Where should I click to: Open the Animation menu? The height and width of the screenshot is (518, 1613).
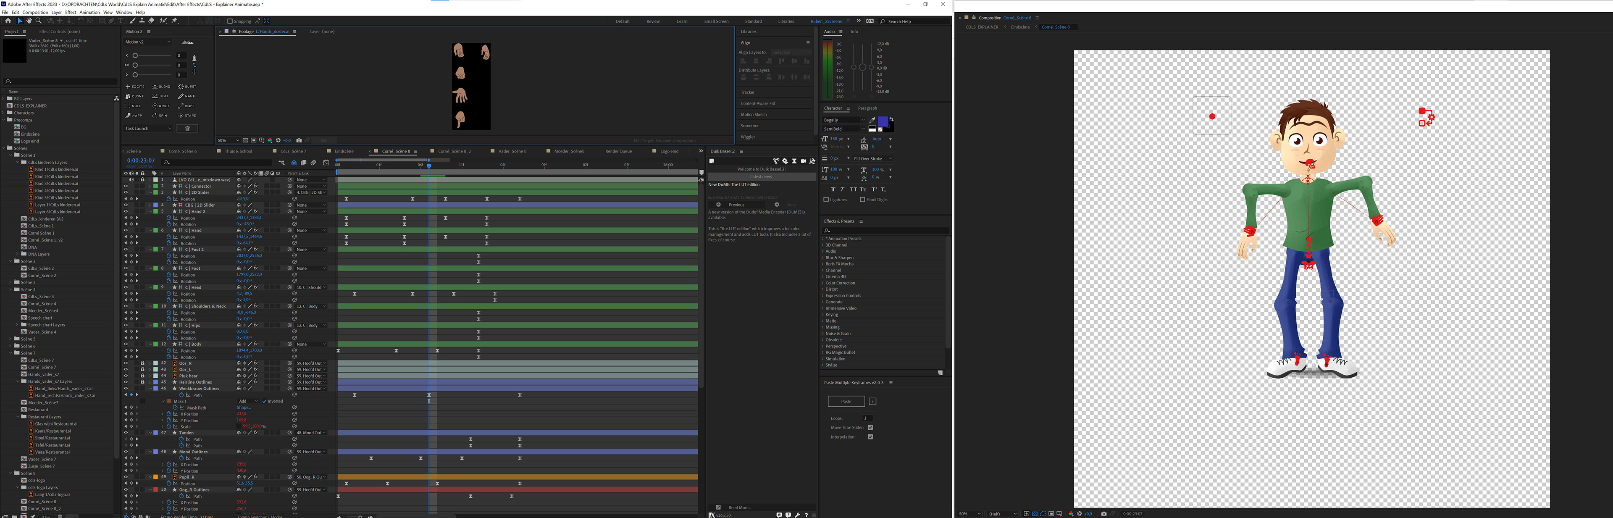point(89,12)
